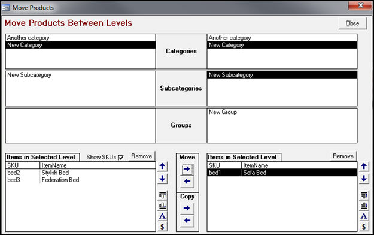Move item to the right using Move arrow
The image size is (374, 235).
pos(187,169)
